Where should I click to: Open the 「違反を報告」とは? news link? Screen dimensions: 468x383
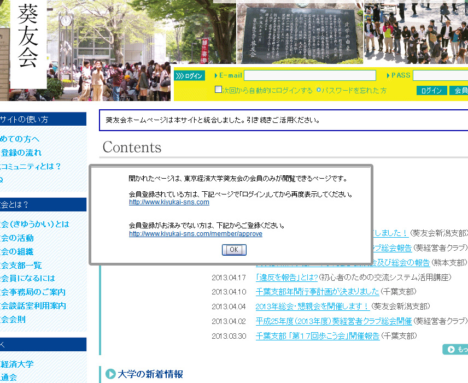click(x=286, y=278)
